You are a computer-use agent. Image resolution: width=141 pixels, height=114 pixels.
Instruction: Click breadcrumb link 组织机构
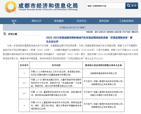[x=110, y=32]
